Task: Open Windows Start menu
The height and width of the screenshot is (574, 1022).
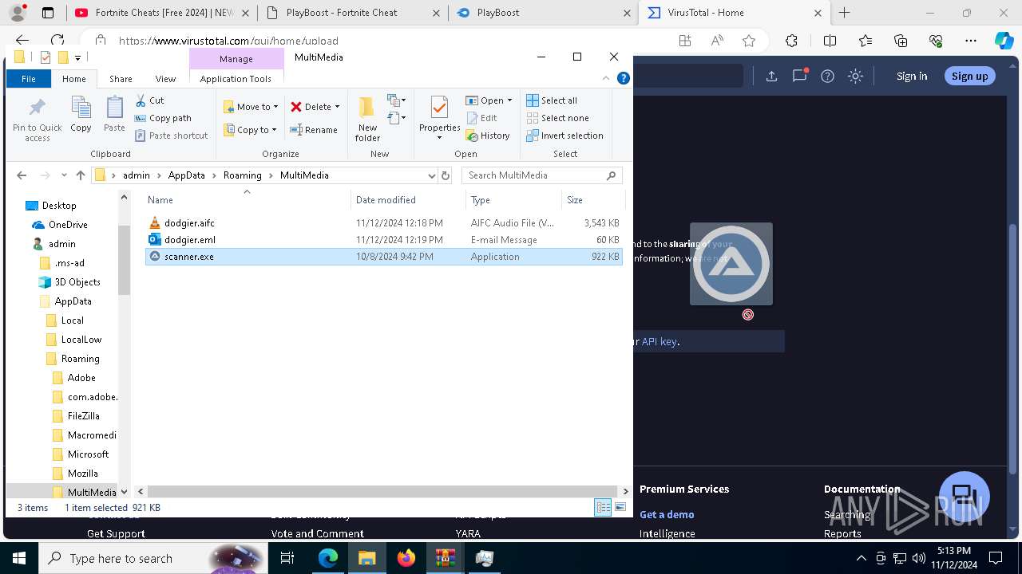Action: pyautogui.click(x=19, y=558)
